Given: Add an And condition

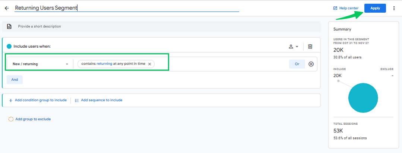Looking at the screenshot, I should click(15, 80).
